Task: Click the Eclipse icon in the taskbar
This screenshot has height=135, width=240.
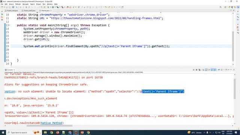Action: click(x=76, y=132)
